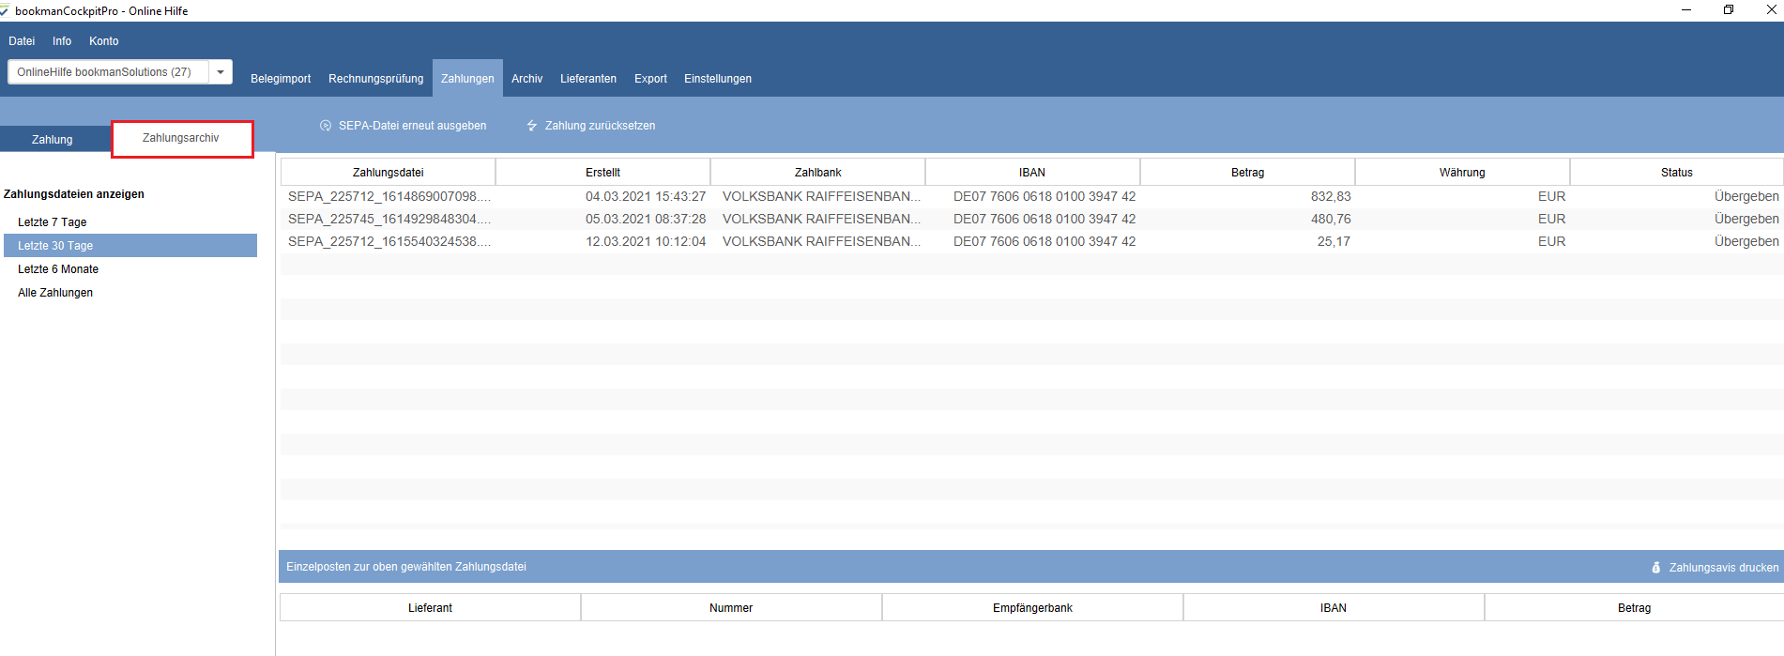The image size is (1784, 656).
Task: Sort by Zahlungsdatei column header
Action: tap(389, 173)
